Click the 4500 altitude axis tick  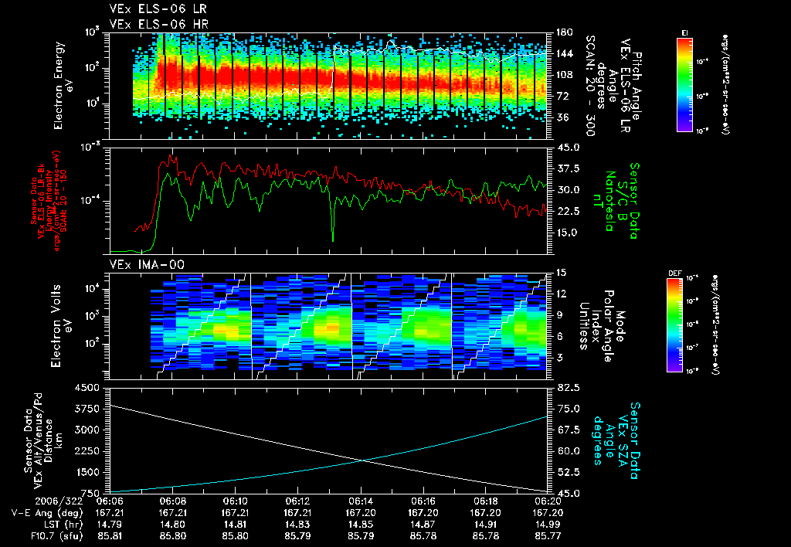tap(87, 388)
